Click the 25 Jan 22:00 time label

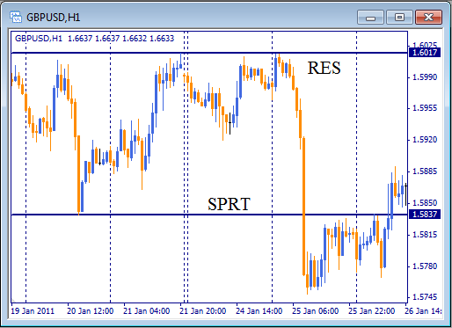click(372, 311)
